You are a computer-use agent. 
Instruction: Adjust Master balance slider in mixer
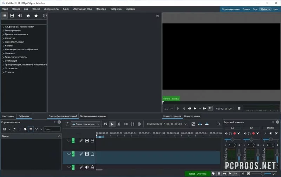270,139
